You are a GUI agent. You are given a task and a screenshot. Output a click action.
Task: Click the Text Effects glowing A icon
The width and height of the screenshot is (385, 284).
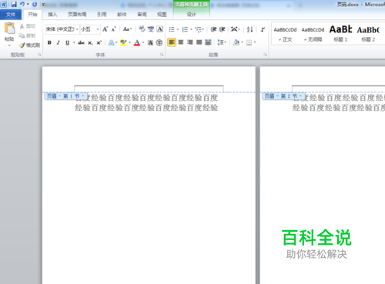tap(112, 42)
